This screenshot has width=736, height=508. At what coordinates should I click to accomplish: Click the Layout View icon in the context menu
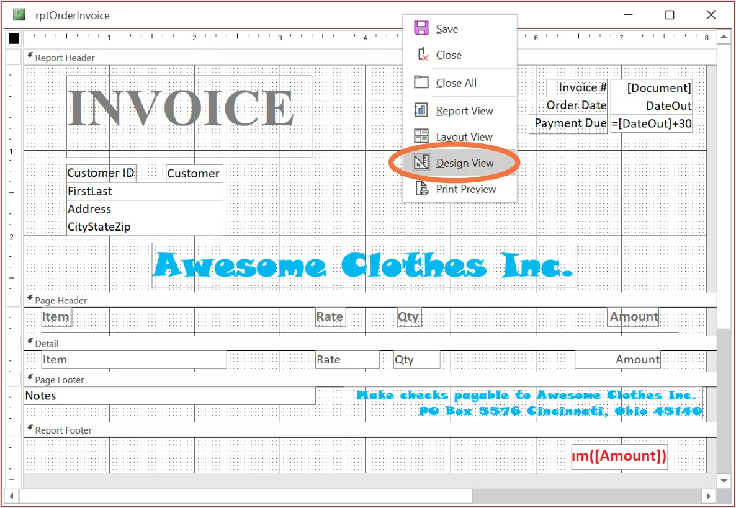click(x=421, y=136)
